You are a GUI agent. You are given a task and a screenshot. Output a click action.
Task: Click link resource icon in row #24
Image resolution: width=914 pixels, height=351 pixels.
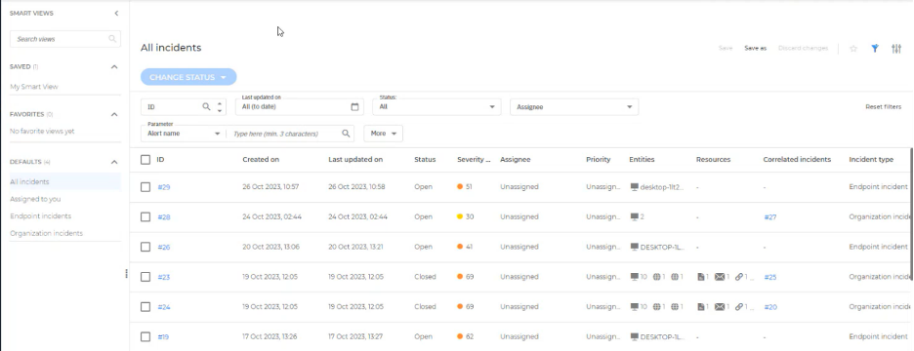(738, 307)
